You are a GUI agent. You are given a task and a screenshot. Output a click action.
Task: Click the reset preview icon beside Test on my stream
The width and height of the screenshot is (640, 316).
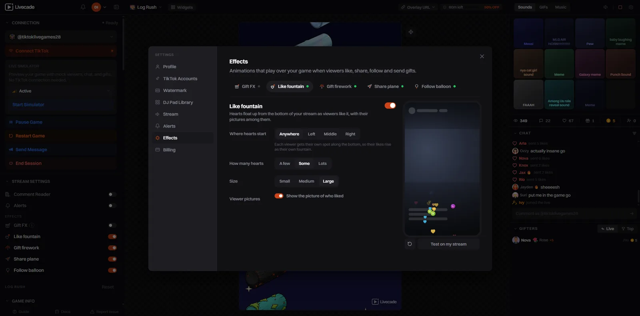[410, 244]
